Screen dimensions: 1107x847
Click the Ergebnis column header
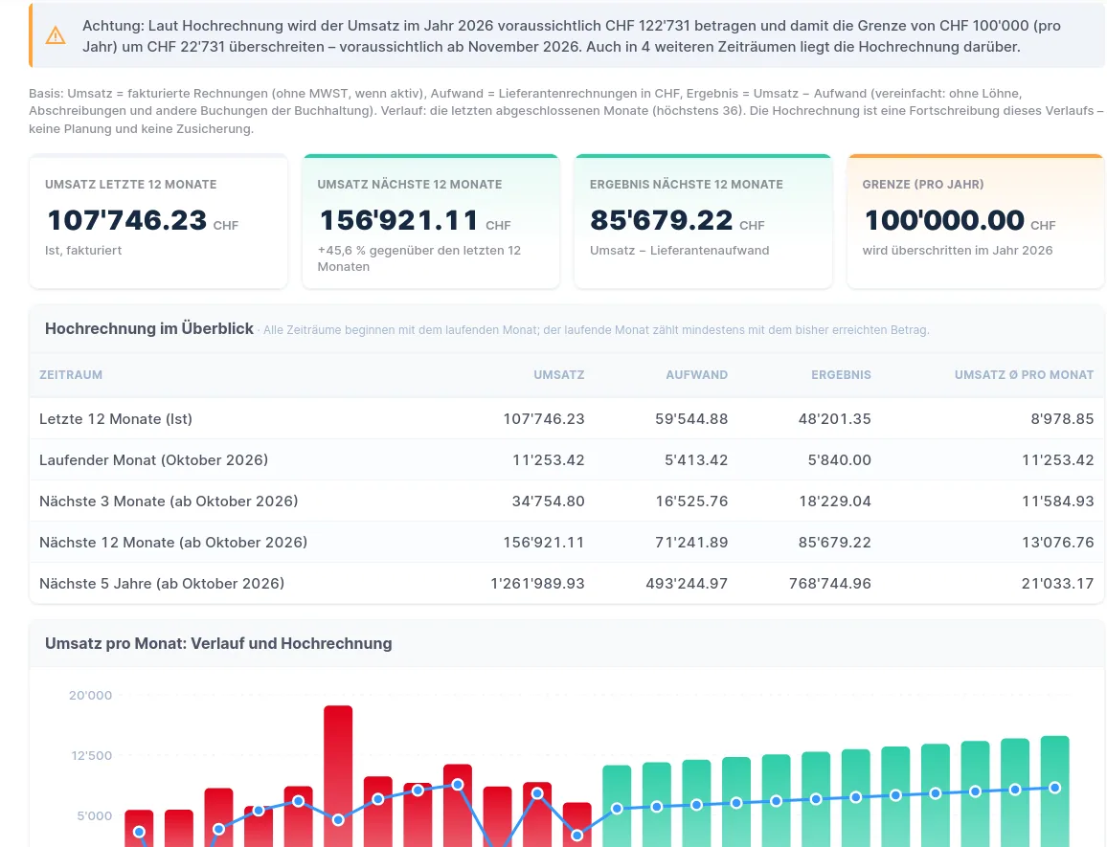[x=841, y=375]
